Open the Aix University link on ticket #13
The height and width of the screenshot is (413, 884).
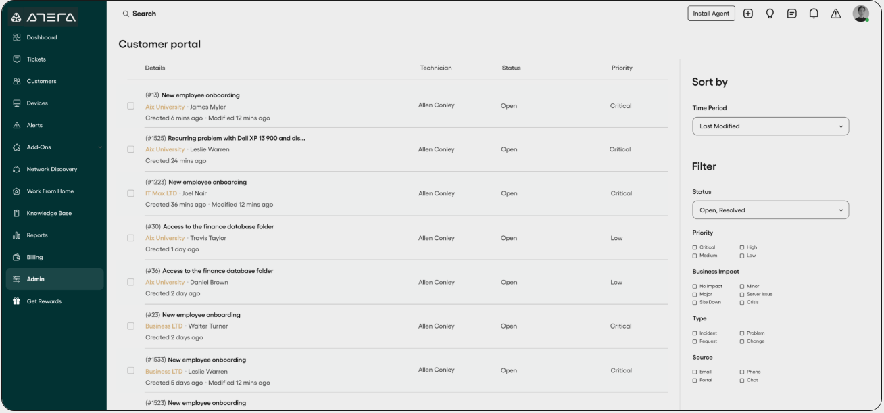click(165, 107)
